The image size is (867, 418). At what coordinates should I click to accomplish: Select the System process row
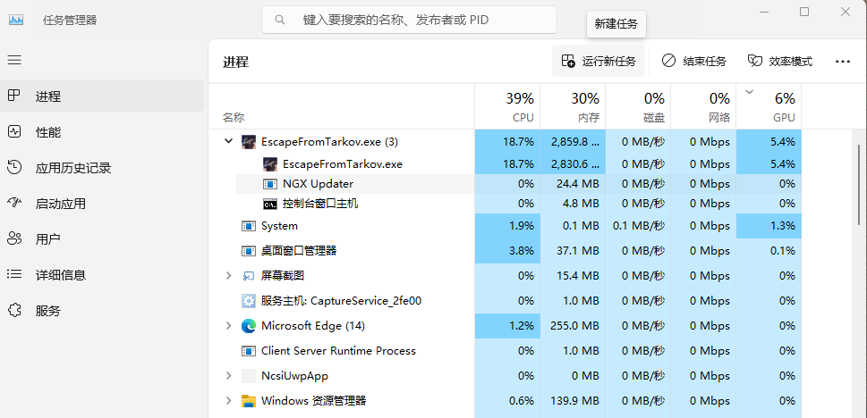(505, 226)
